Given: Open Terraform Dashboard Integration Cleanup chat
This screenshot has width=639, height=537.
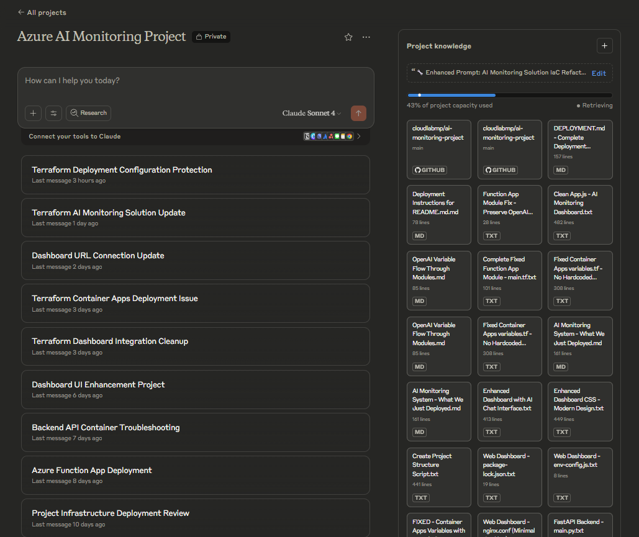Looking at the screenshot, I should (196, 346).
